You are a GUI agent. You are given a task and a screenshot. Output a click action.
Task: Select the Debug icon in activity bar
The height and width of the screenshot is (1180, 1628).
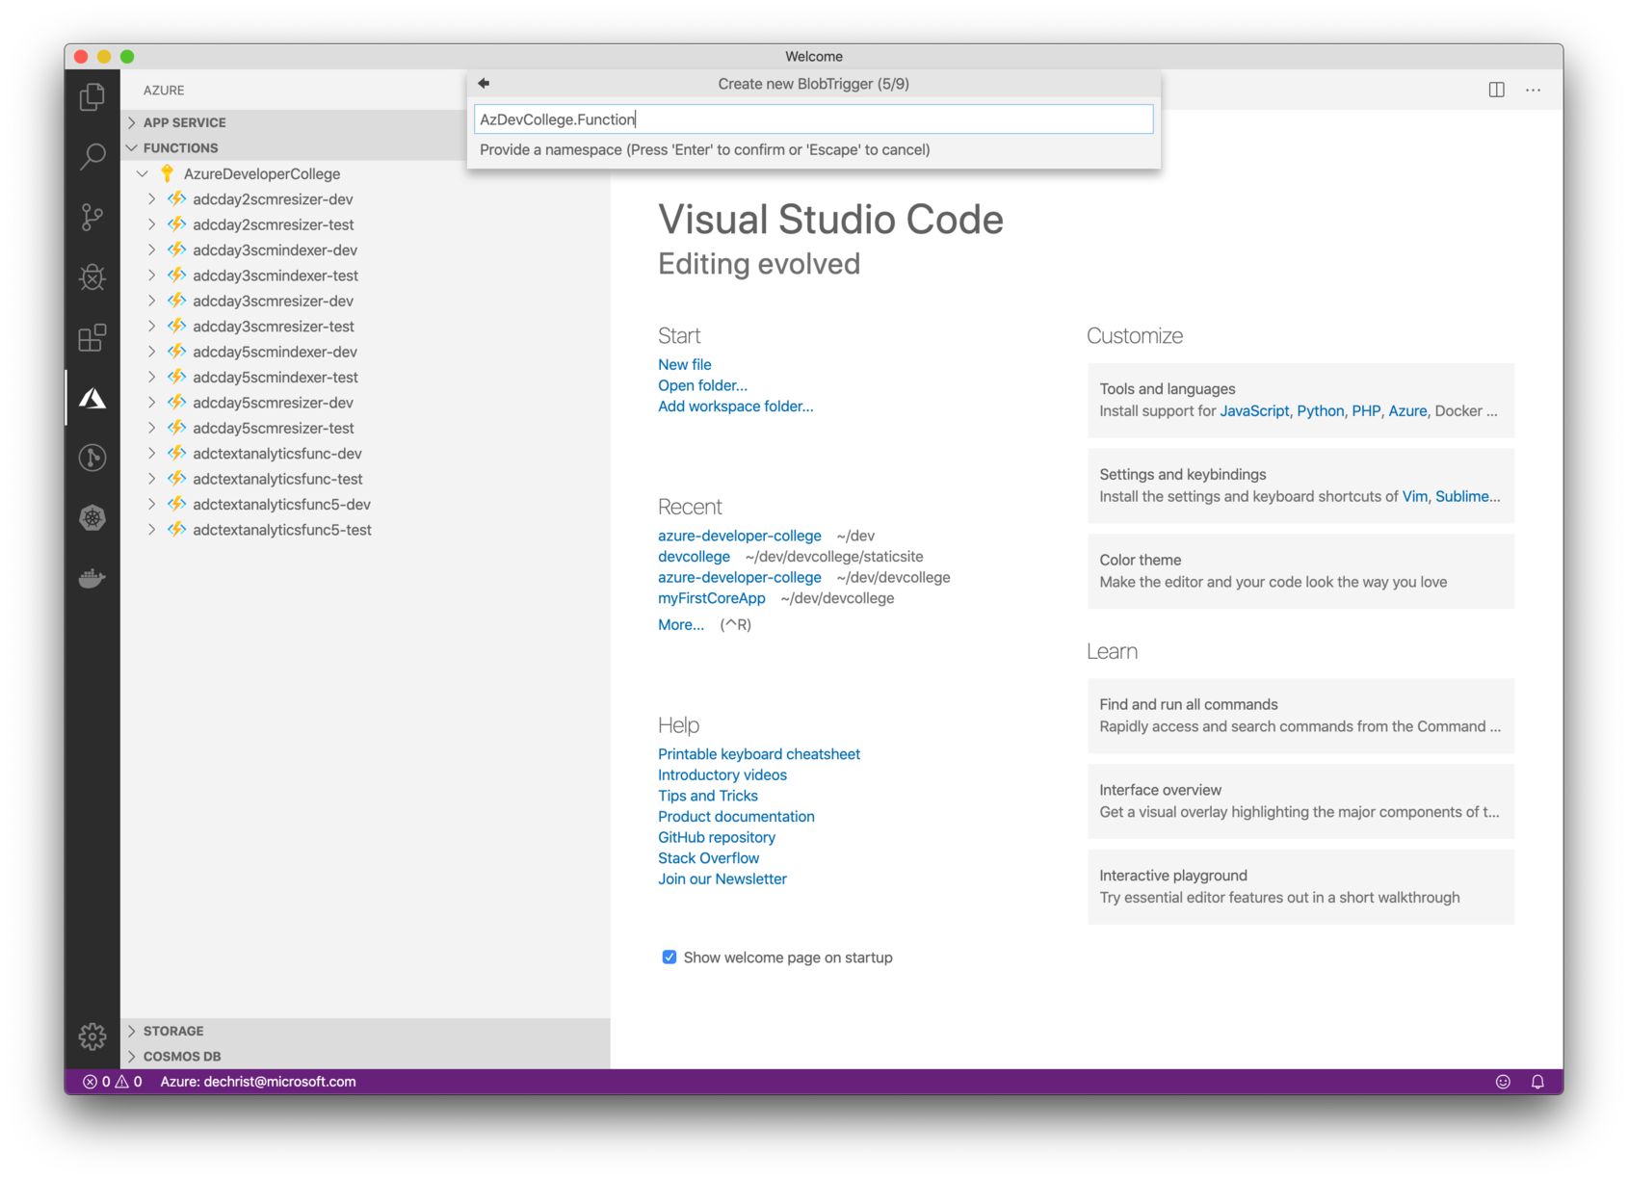pos(92,277)
